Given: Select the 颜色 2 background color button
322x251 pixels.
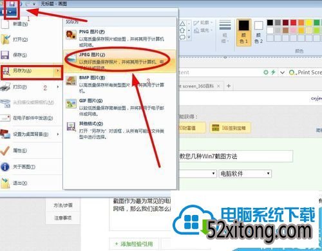Looking at the screenshot, I should [259, 32].
